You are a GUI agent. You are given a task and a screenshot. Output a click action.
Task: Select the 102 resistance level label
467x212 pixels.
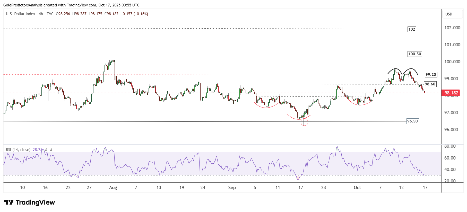point(412,29)
